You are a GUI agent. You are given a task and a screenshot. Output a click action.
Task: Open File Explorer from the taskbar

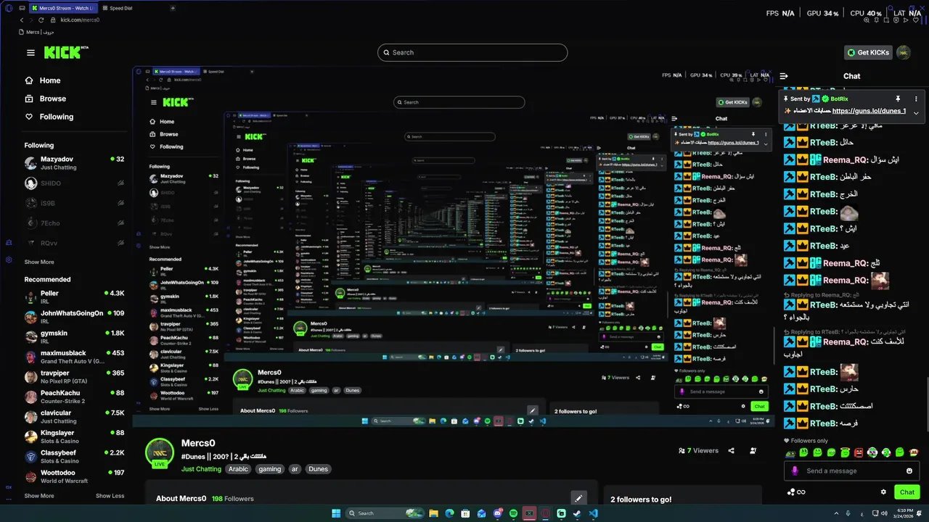click(433, 513)
